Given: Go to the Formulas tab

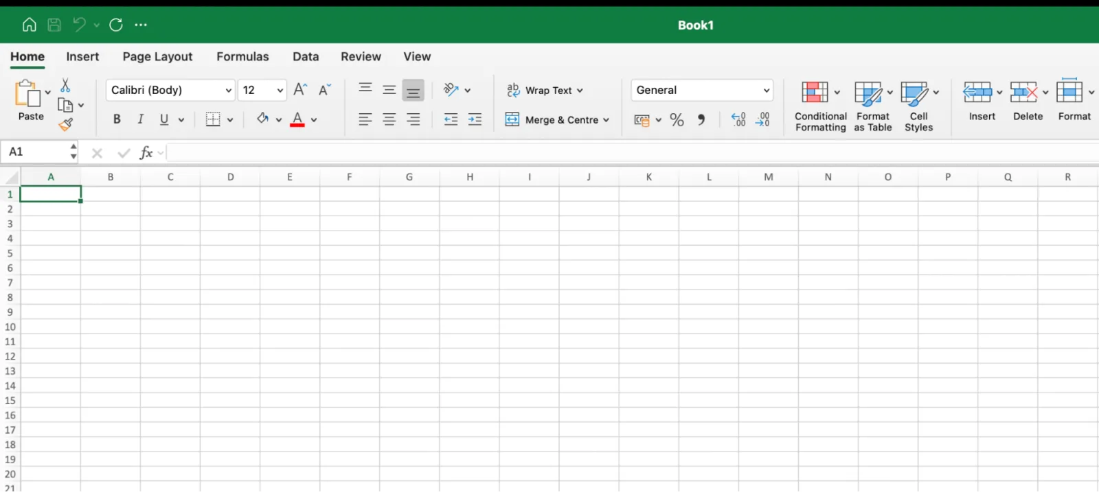Looking at the screenshot, I should tap(242, 56).
